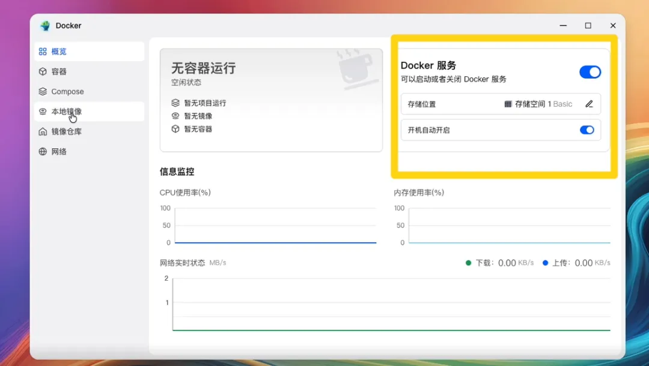
Task: Click the 暂无项目运行 layers icon
Action: (175, 103)
